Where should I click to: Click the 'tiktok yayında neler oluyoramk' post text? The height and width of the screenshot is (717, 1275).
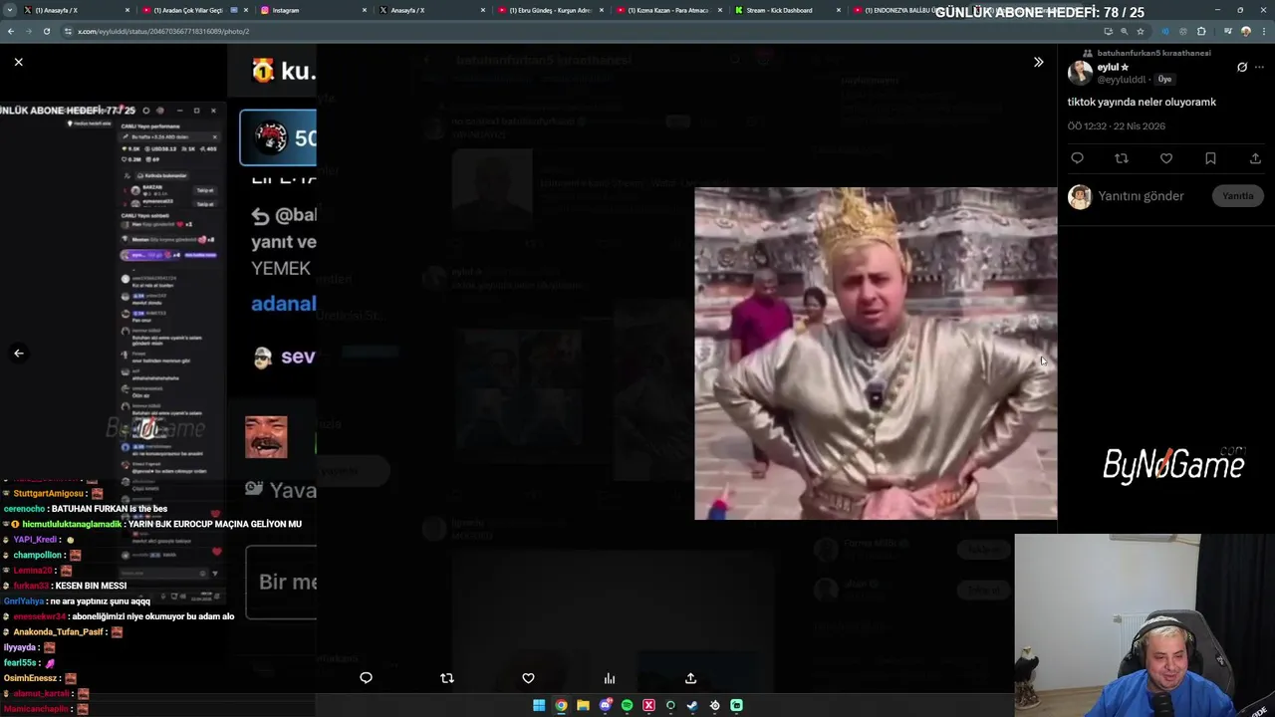click(1142, 102)
